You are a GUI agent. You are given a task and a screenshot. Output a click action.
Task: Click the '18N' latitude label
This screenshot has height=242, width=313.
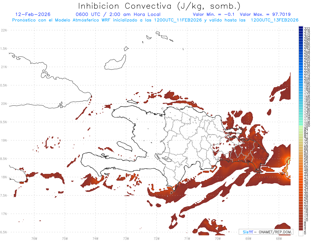4,177
